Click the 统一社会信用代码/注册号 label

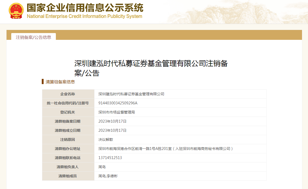(68, 103)
